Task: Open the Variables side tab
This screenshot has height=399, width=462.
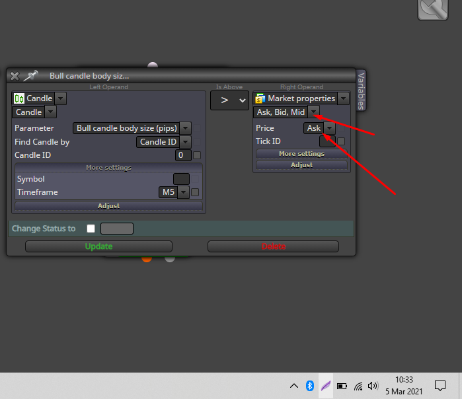Action: point(361,91)
